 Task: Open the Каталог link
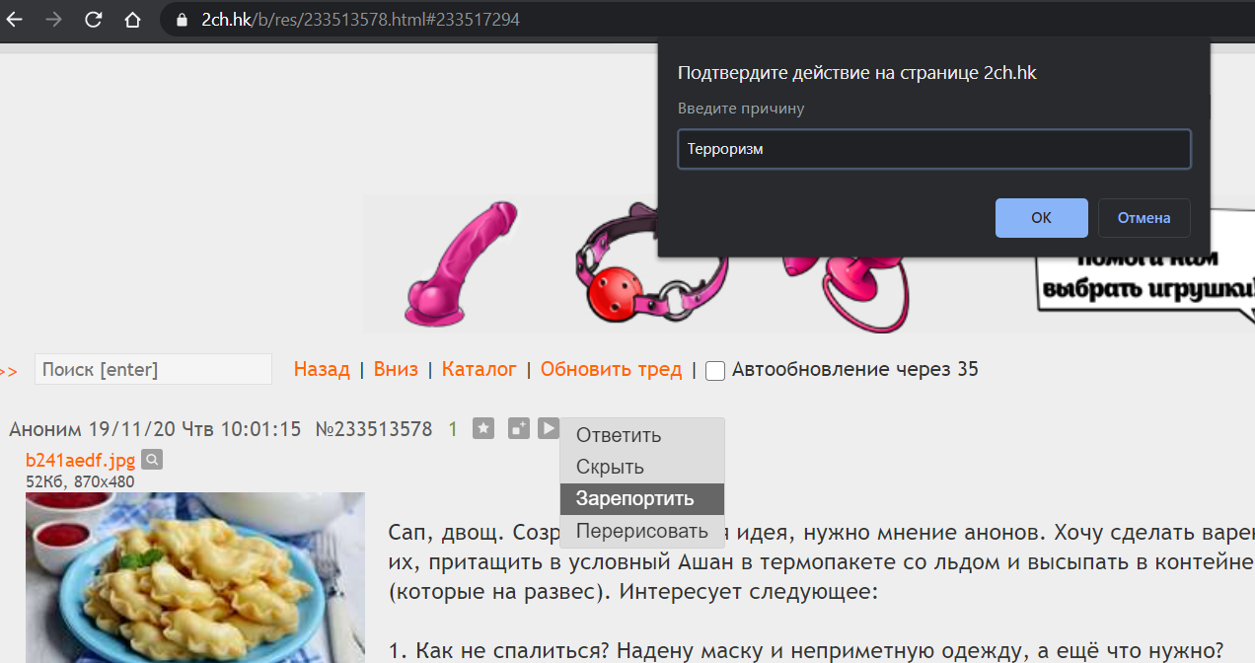point(480,369)
